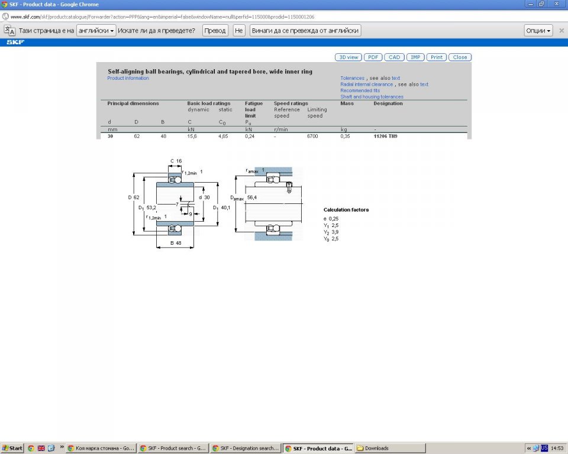
Task: Switch to 'SKF - Product search' taskbar window
Action: coord(173,448)
